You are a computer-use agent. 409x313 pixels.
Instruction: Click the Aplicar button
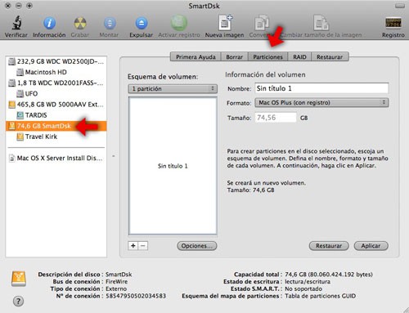[371, 246]
